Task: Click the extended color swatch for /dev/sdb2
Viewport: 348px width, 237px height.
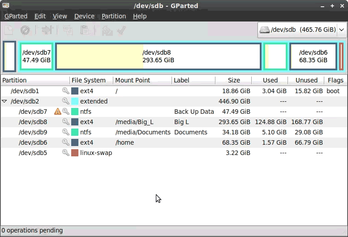Action: pyautogui.click(x=75, y=101)
